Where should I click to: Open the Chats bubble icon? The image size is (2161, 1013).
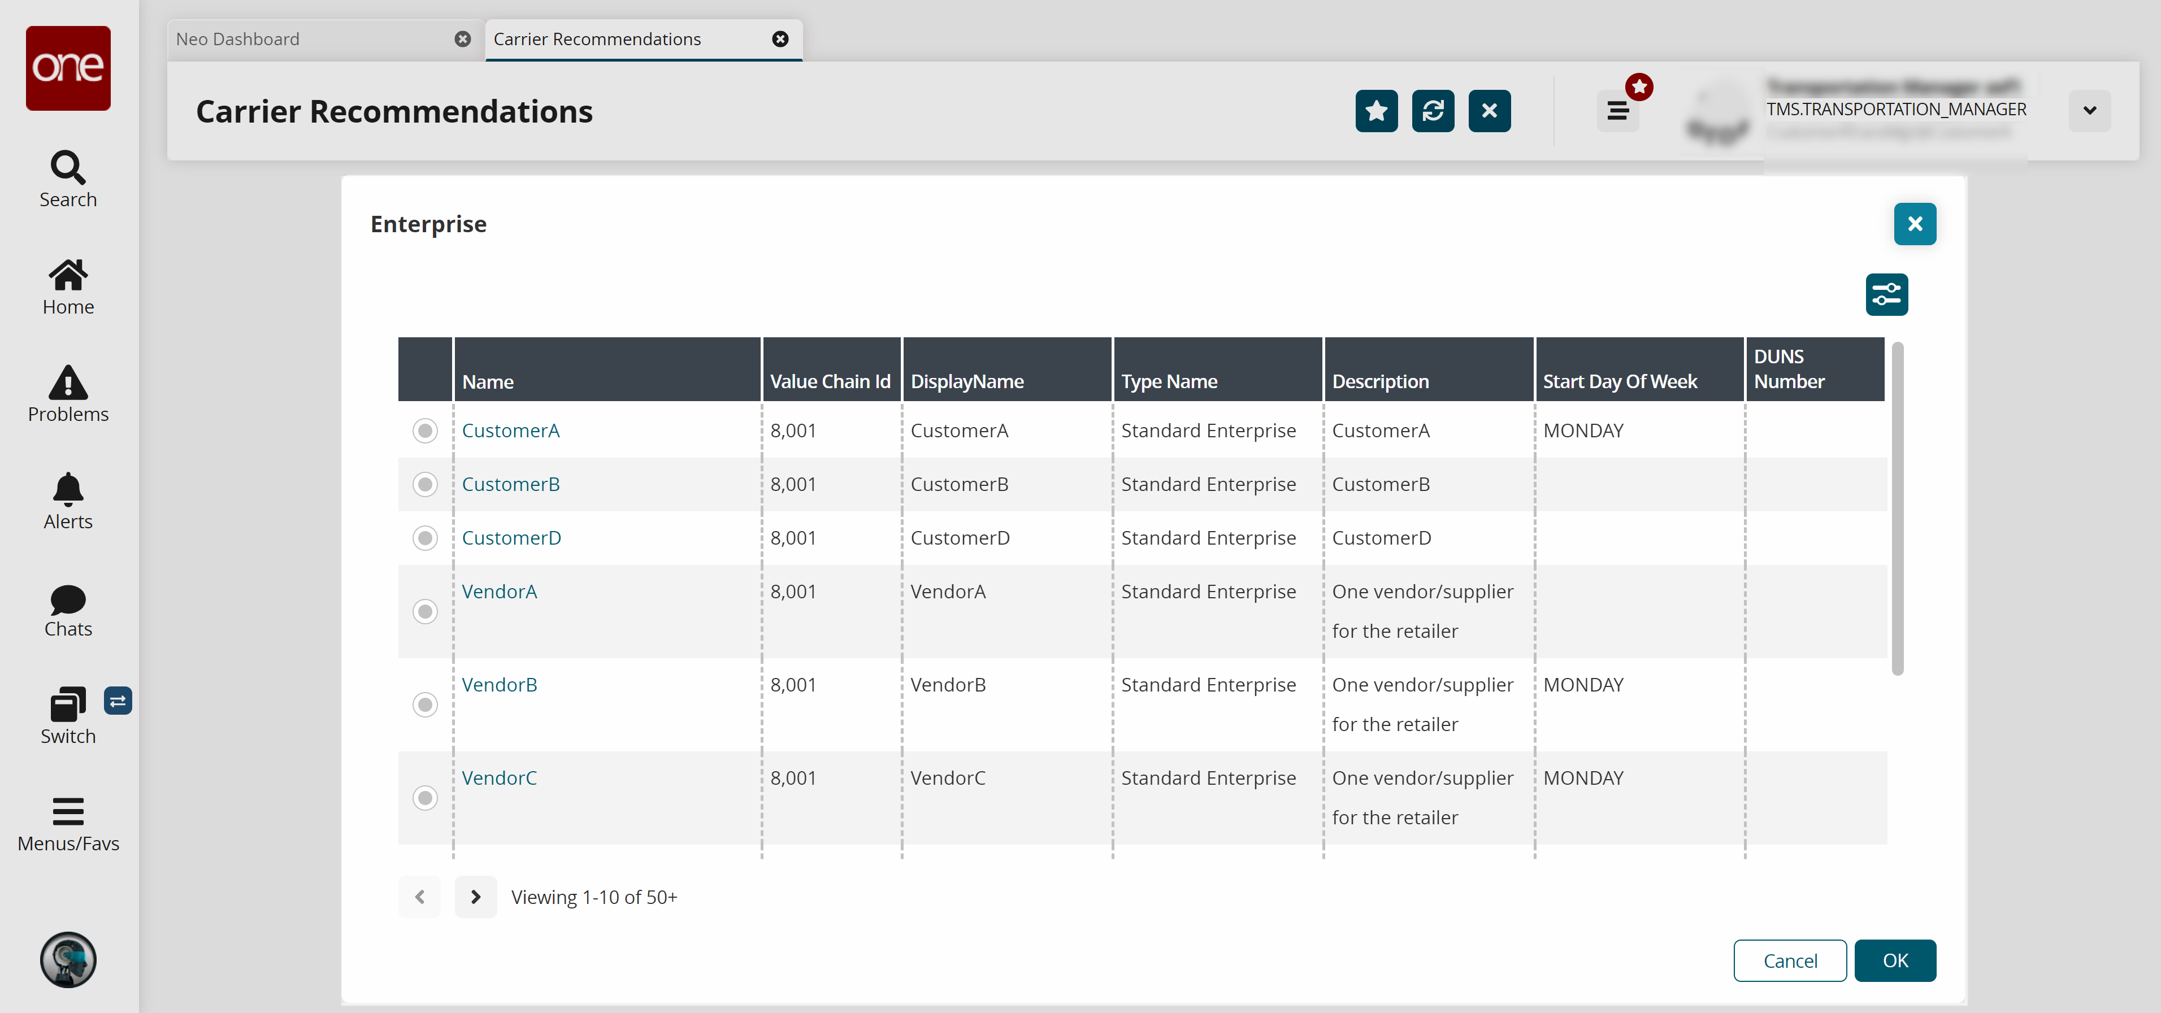point(68,610)
